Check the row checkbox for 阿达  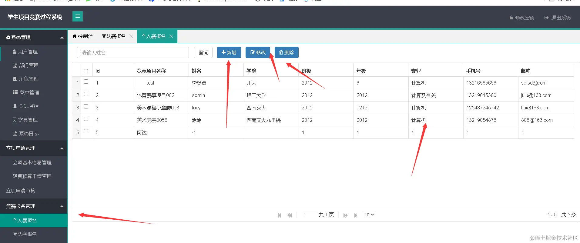(86, 131)
